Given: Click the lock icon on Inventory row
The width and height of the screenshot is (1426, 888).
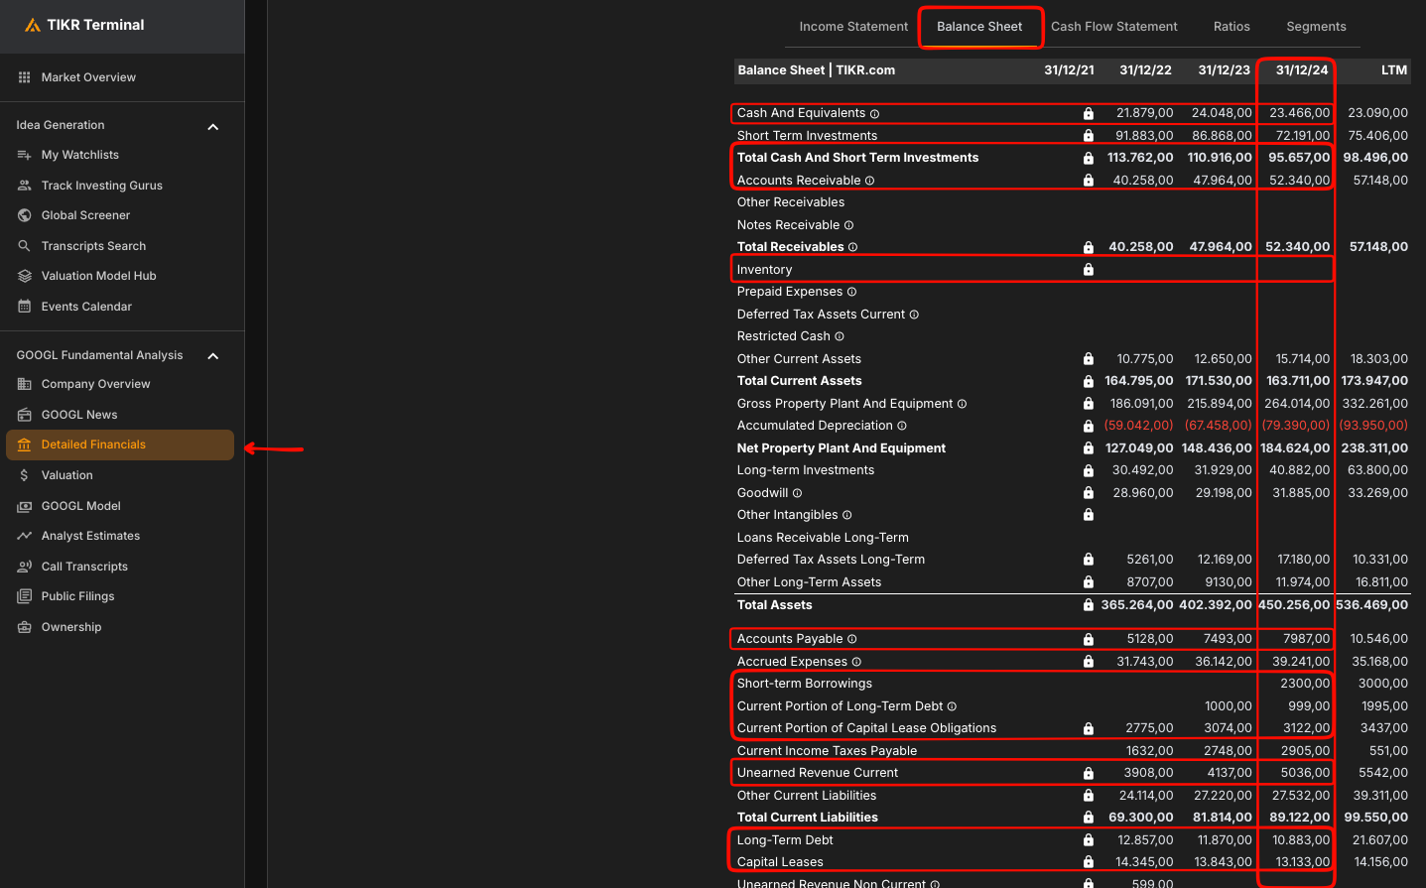Looking at the screenshot, I should [1089, 270].
